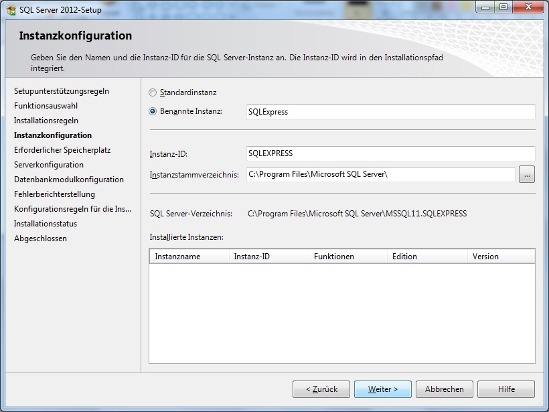Viewport: 549px width, 412px height.
Task: Sort by the Funktionen column header
Action: click(x=348, y=257)
